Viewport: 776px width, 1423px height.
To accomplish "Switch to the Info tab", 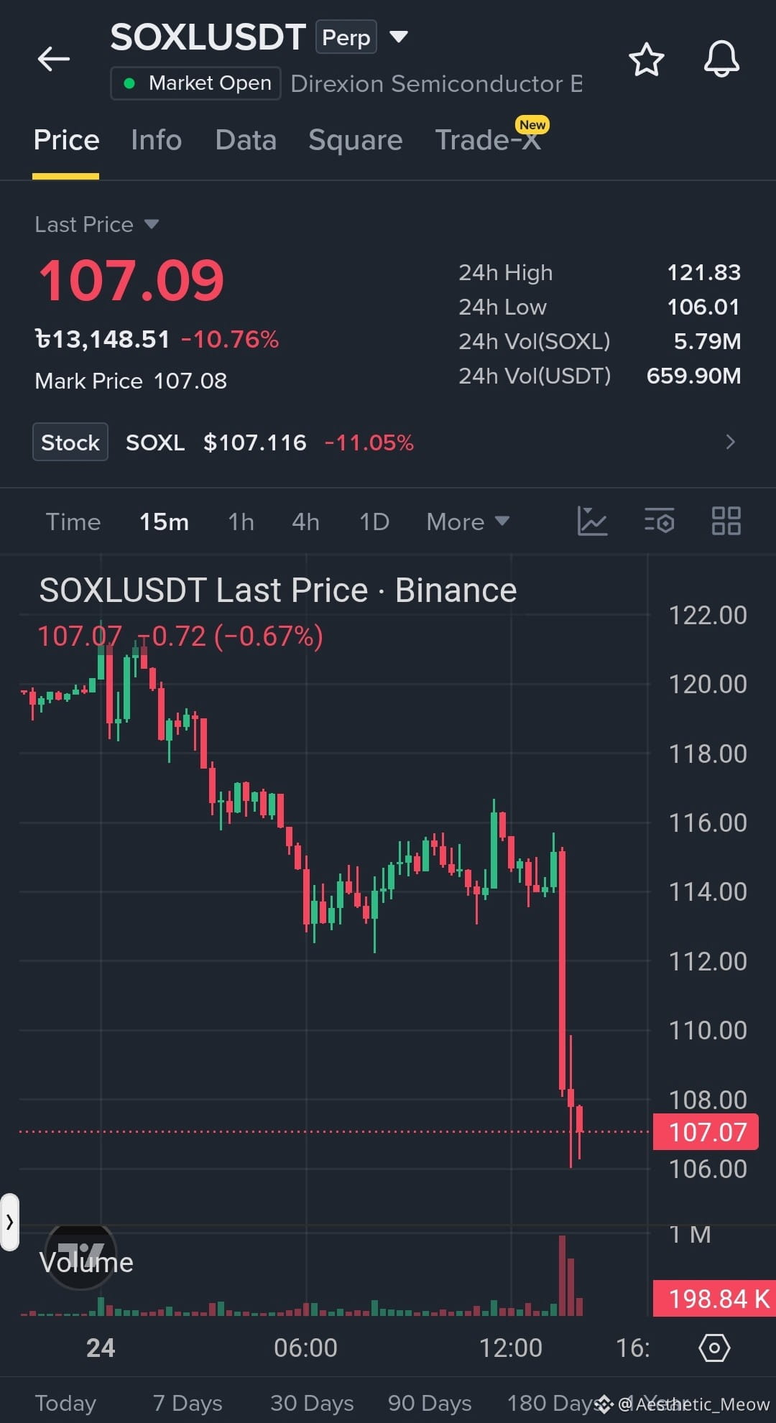I will (157, 140).
